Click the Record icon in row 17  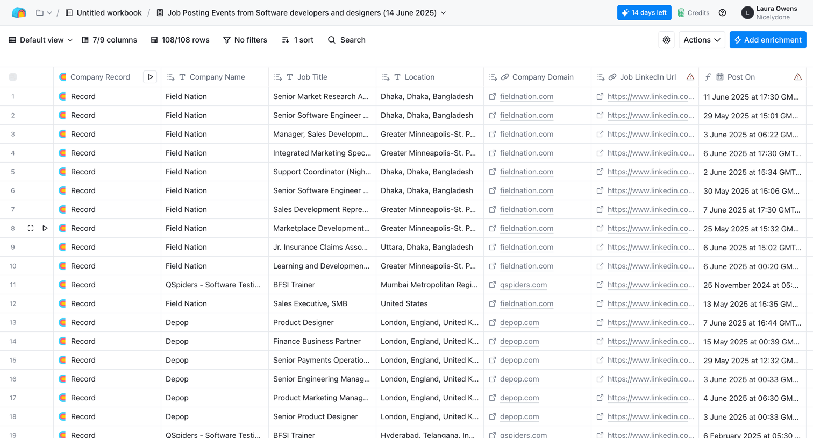tap(62, 398)
